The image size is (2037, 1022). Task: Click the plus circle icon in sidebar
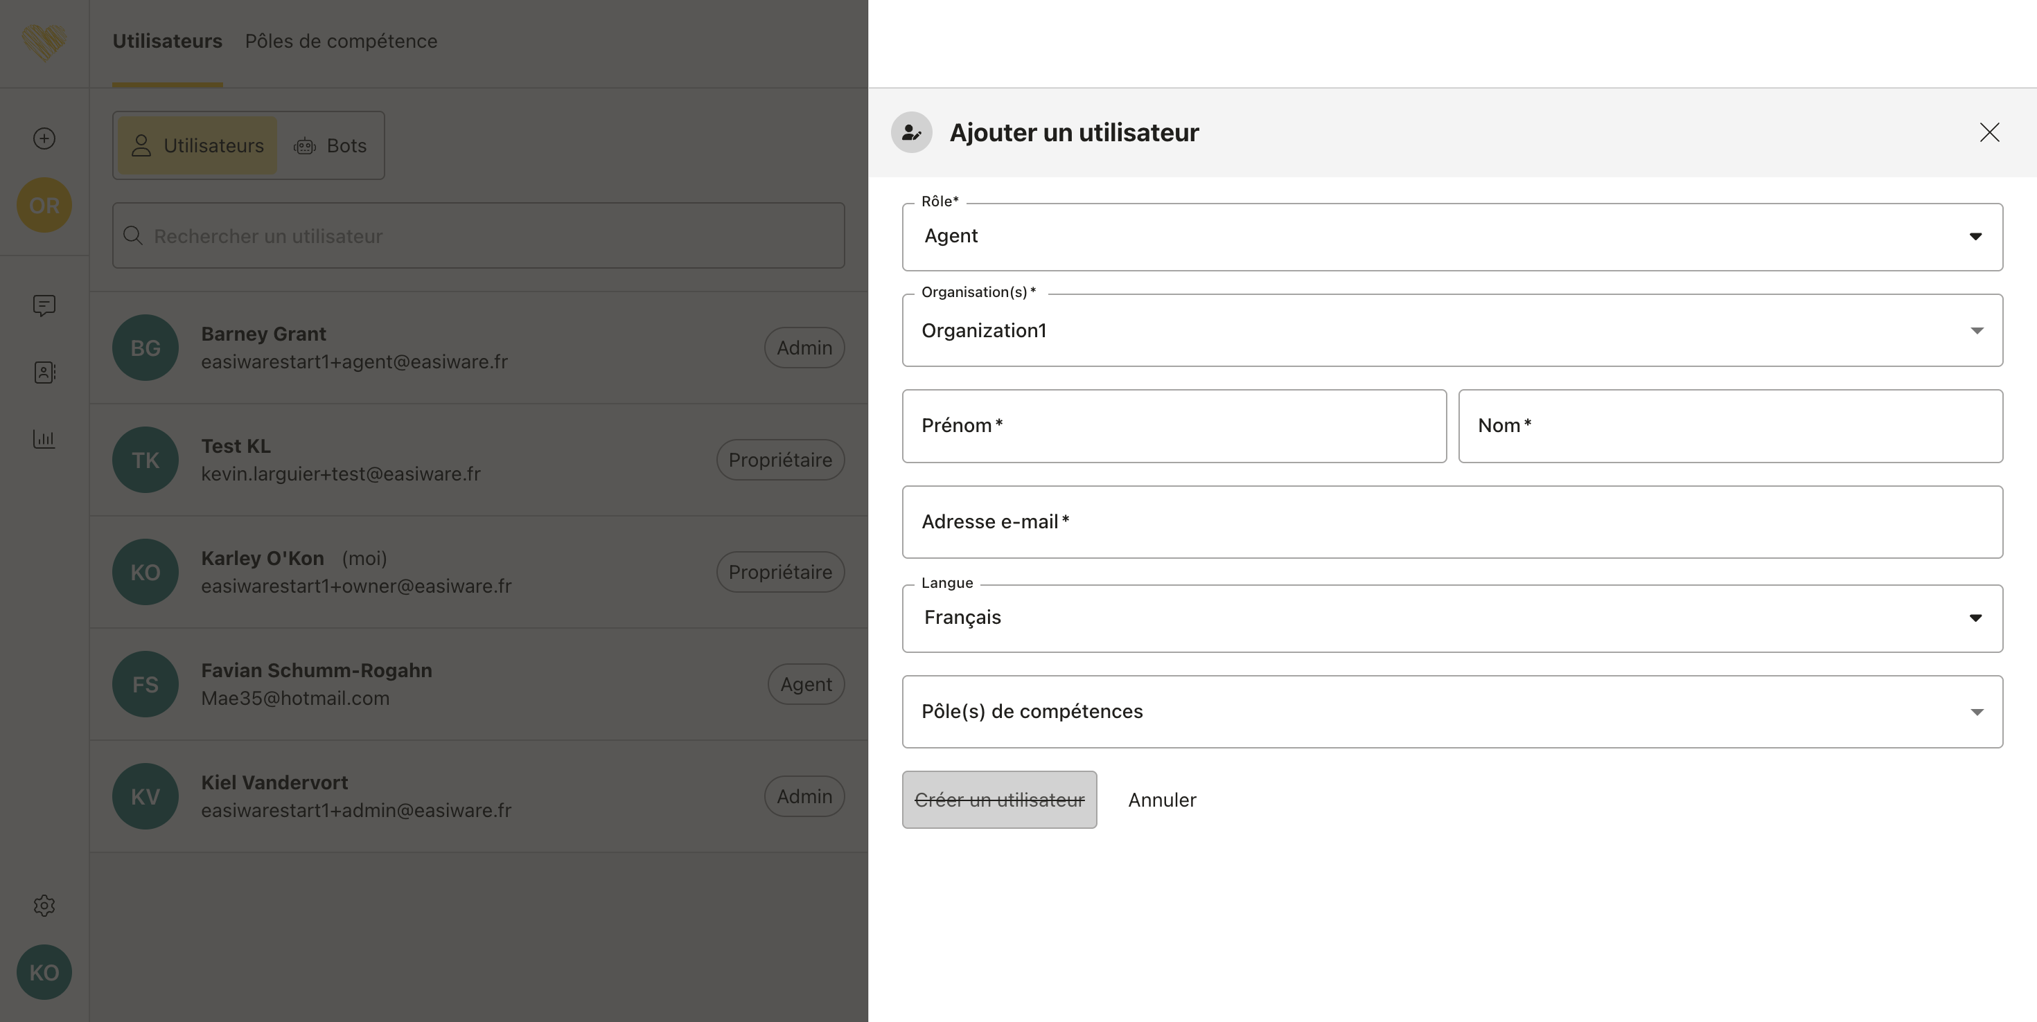44,138
